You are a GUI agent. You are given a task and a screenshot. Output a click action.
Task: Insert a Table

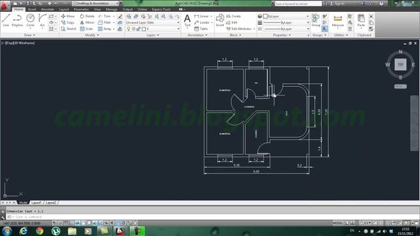[201, 29]
